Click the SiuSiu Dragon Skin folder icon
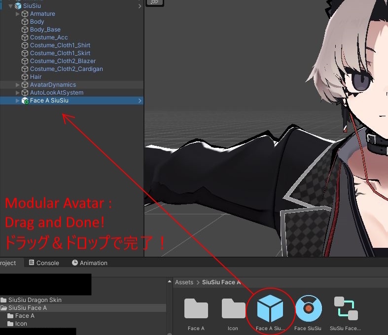 [3, 300]
